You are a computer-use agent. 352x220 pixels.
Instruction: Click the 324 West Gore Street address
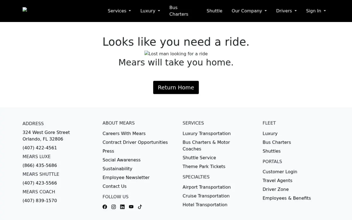[x=46, y=136]
